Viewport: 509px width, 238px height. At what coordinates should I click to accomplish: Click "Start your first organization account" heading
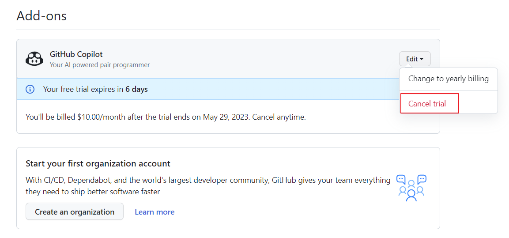pyautogui.click(x=98, y=163)
